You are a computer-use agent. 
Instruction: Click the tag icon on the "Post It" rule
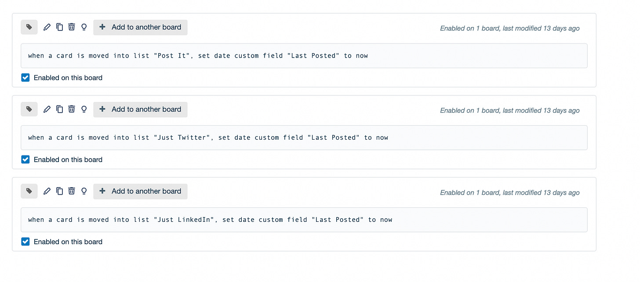[29, 27]
